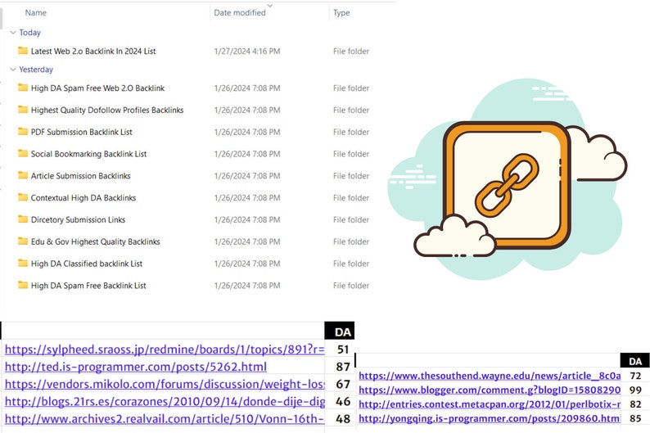Open the ted.is-programmer.com posts link
This screenshot has width=650, height=433.
(x=136, y=367)
